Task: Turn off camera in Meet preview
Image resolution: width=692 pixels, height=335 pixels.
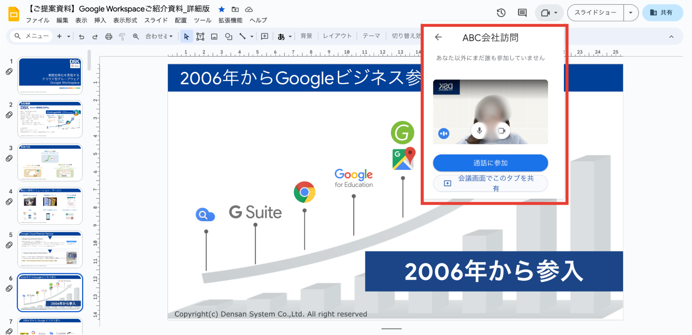Action: coord(502,131)
